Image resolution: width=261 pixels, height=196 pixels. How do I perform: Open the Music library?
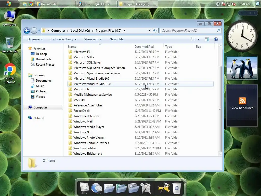coord(40,86)
